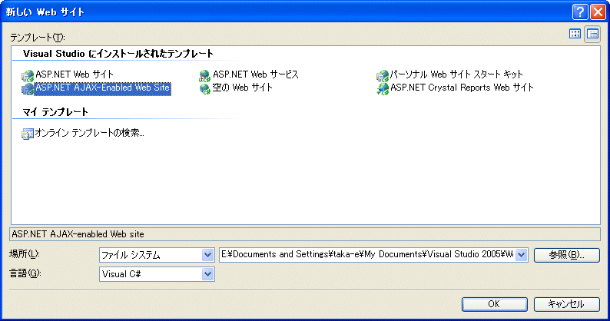Click the オンライン テンプレートの検索 icon

[28, 134]
